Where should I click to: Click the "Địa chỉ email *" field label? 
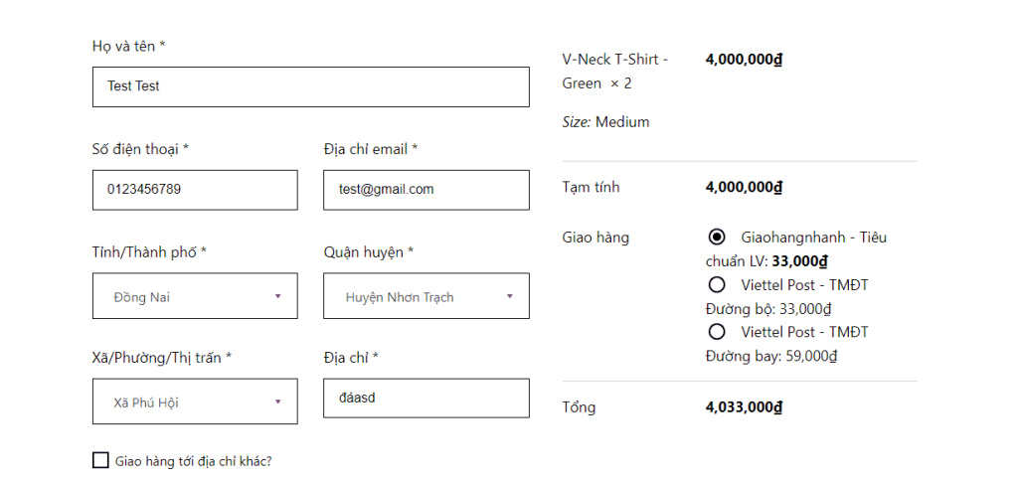(x=370, y=149)
